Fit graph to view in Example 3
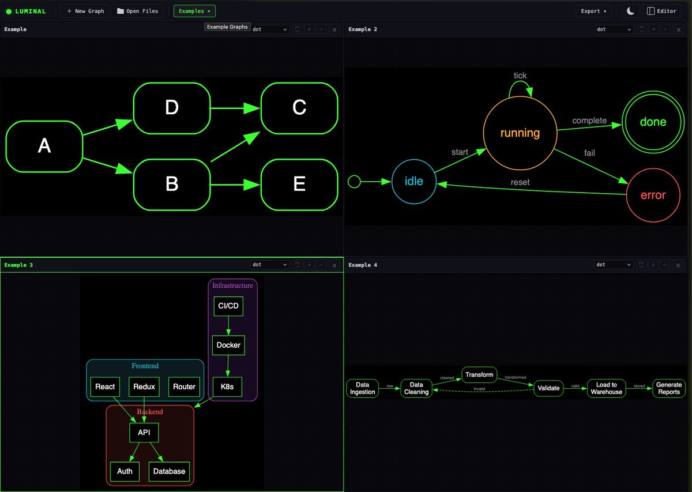This screenshot has width=692, height=492. tap(298, 265)
